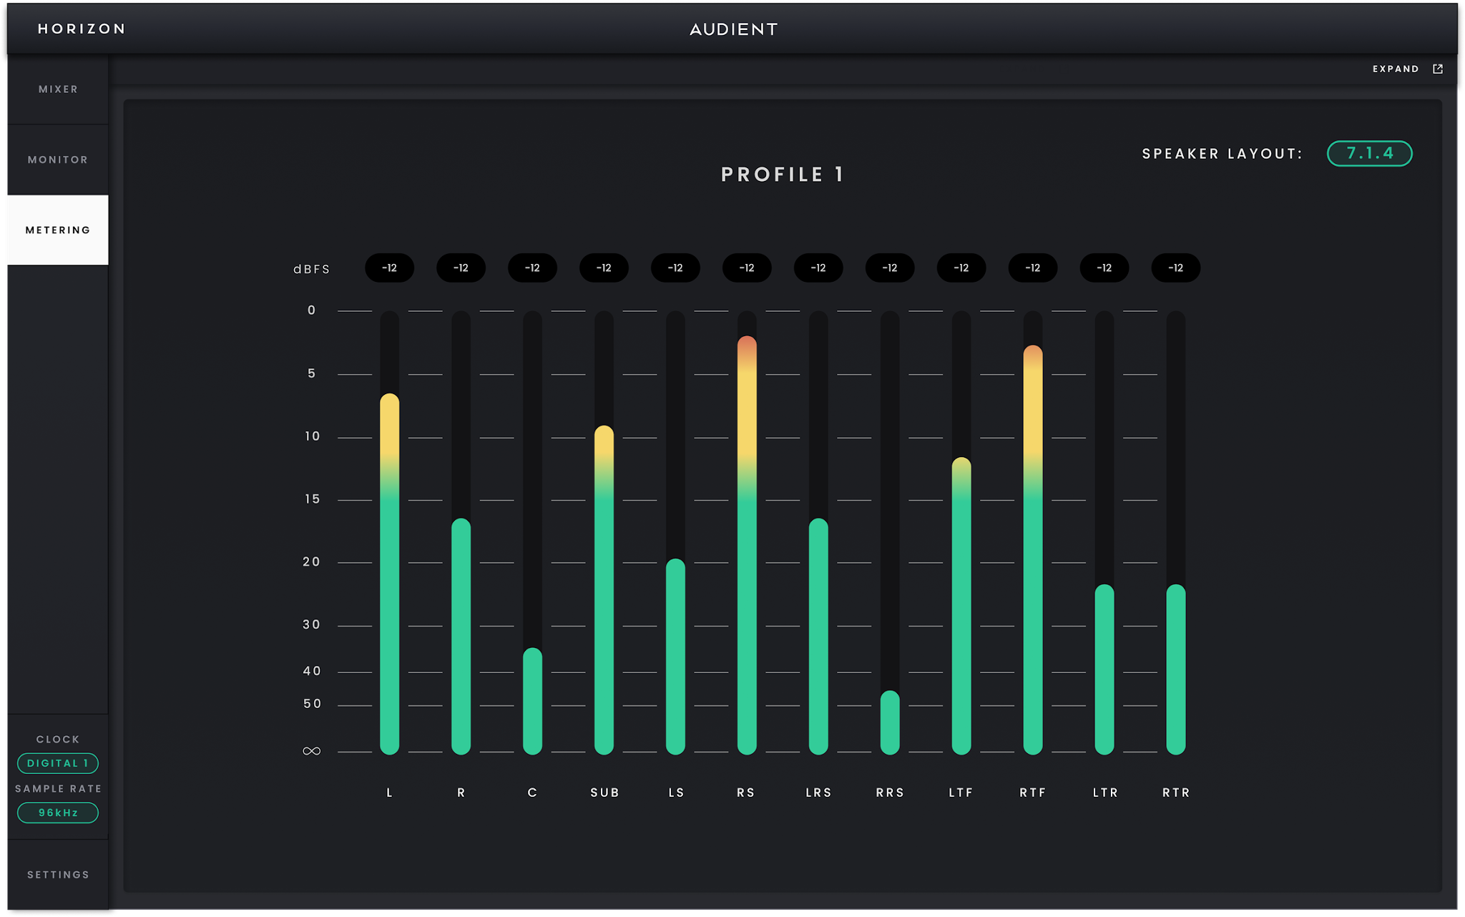Click the -12 badge above LRS meter
Viewport: 1465px width, 917px height.
[x=818, y=268]
